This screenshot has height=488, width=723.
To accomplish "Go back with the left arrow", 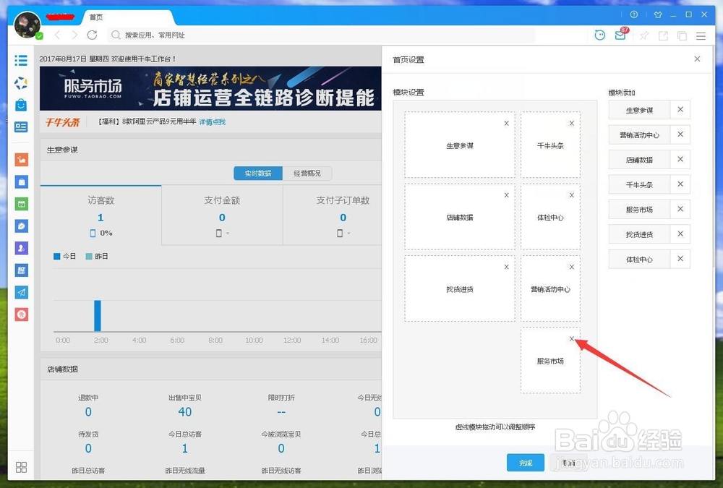I will (x=58, y=35).
